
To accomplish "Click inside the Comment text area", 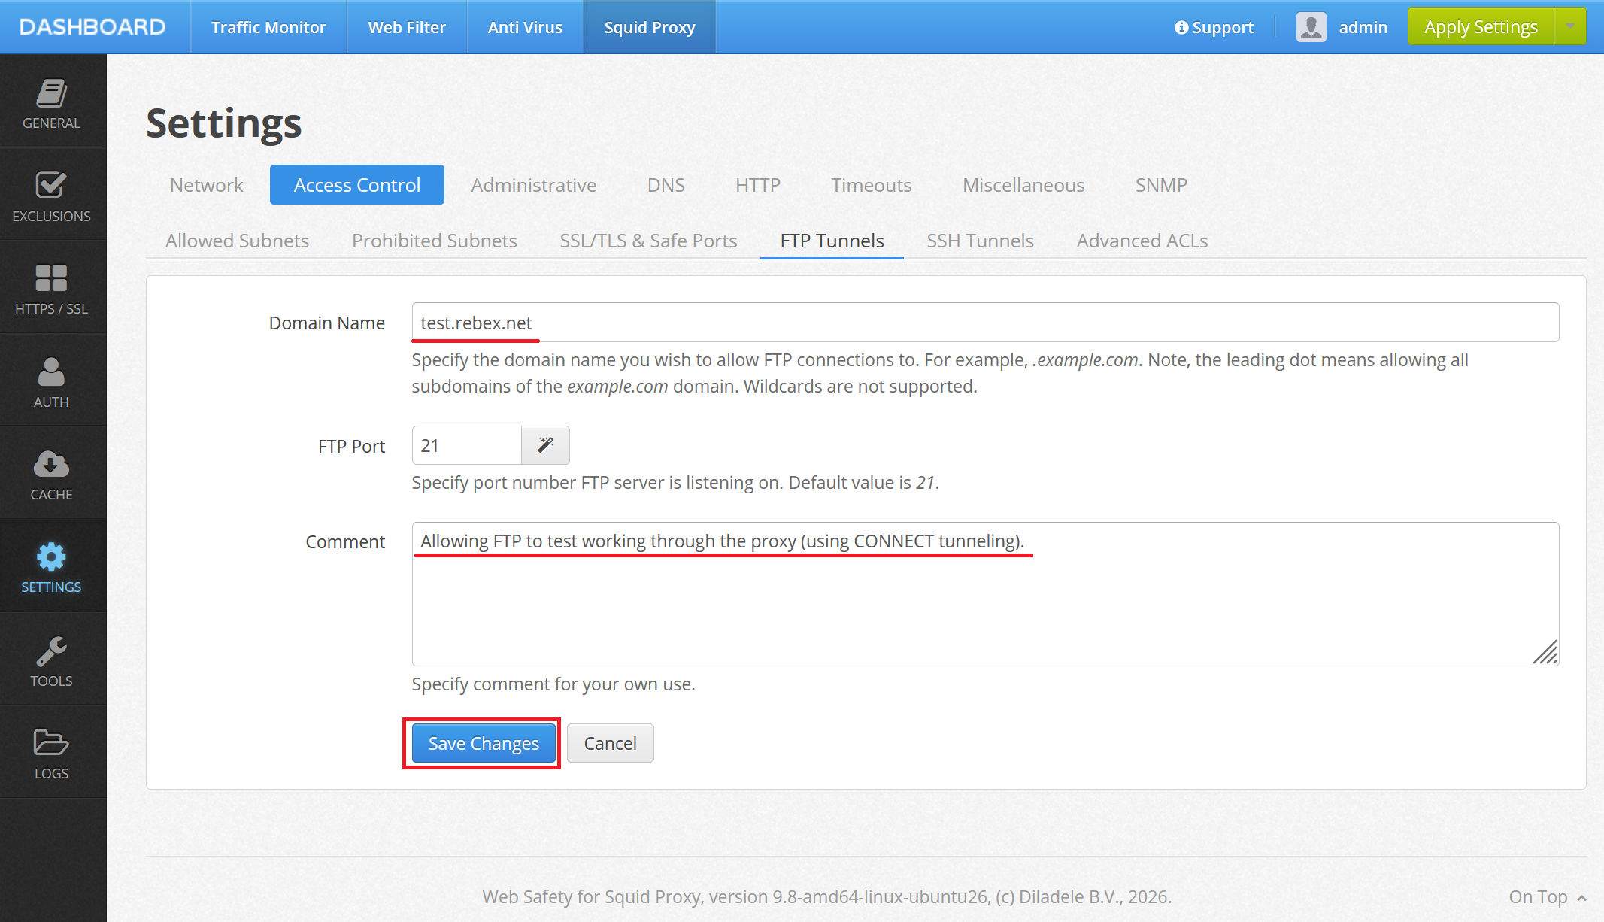I will 985,594.
